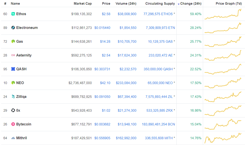Open Electroneum volume $1,854,550
Screen dimensions: 245x145
pyautogui.click(x=128, y=28)
